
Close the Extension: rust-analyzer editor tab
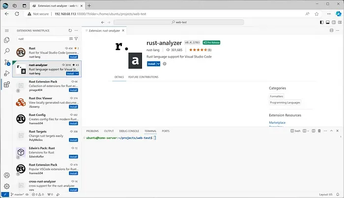[123, 30]
